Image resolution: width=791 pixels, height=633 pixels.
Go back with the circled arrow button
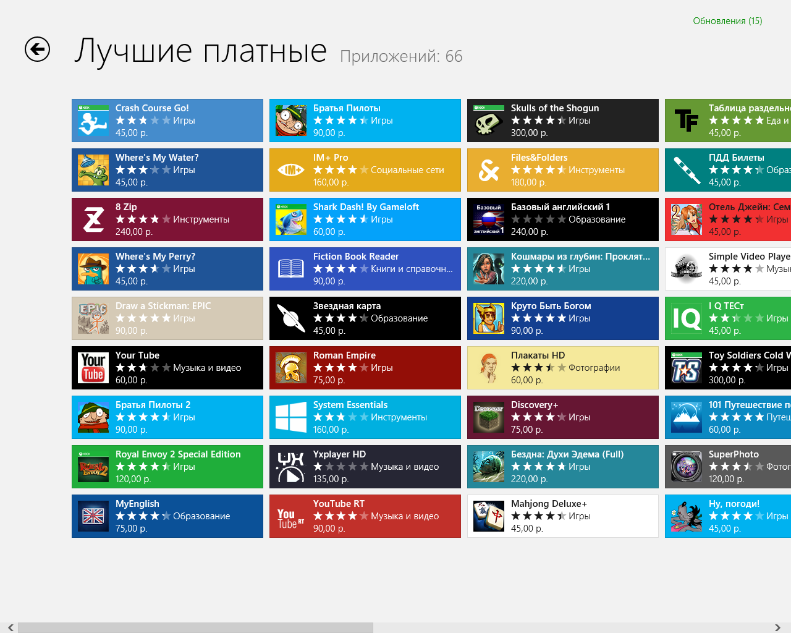[x=37, y=49]
